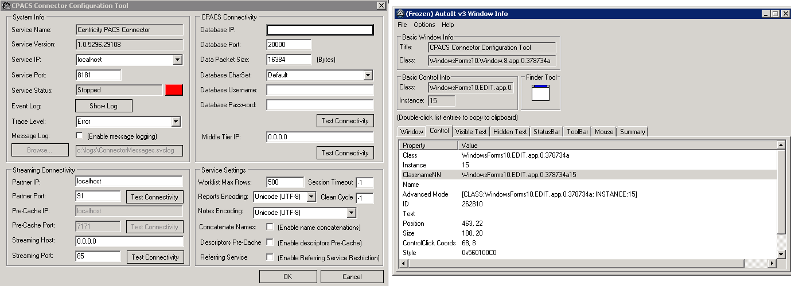Close the CPACS Connector Configuration Tool window

coord(380,6)
